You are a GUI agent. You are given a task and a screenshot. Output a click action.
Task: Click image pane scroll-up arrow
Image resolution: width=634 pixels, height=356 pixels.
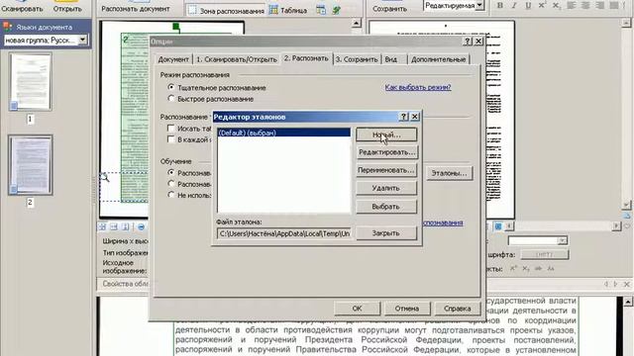coord(357,23)
